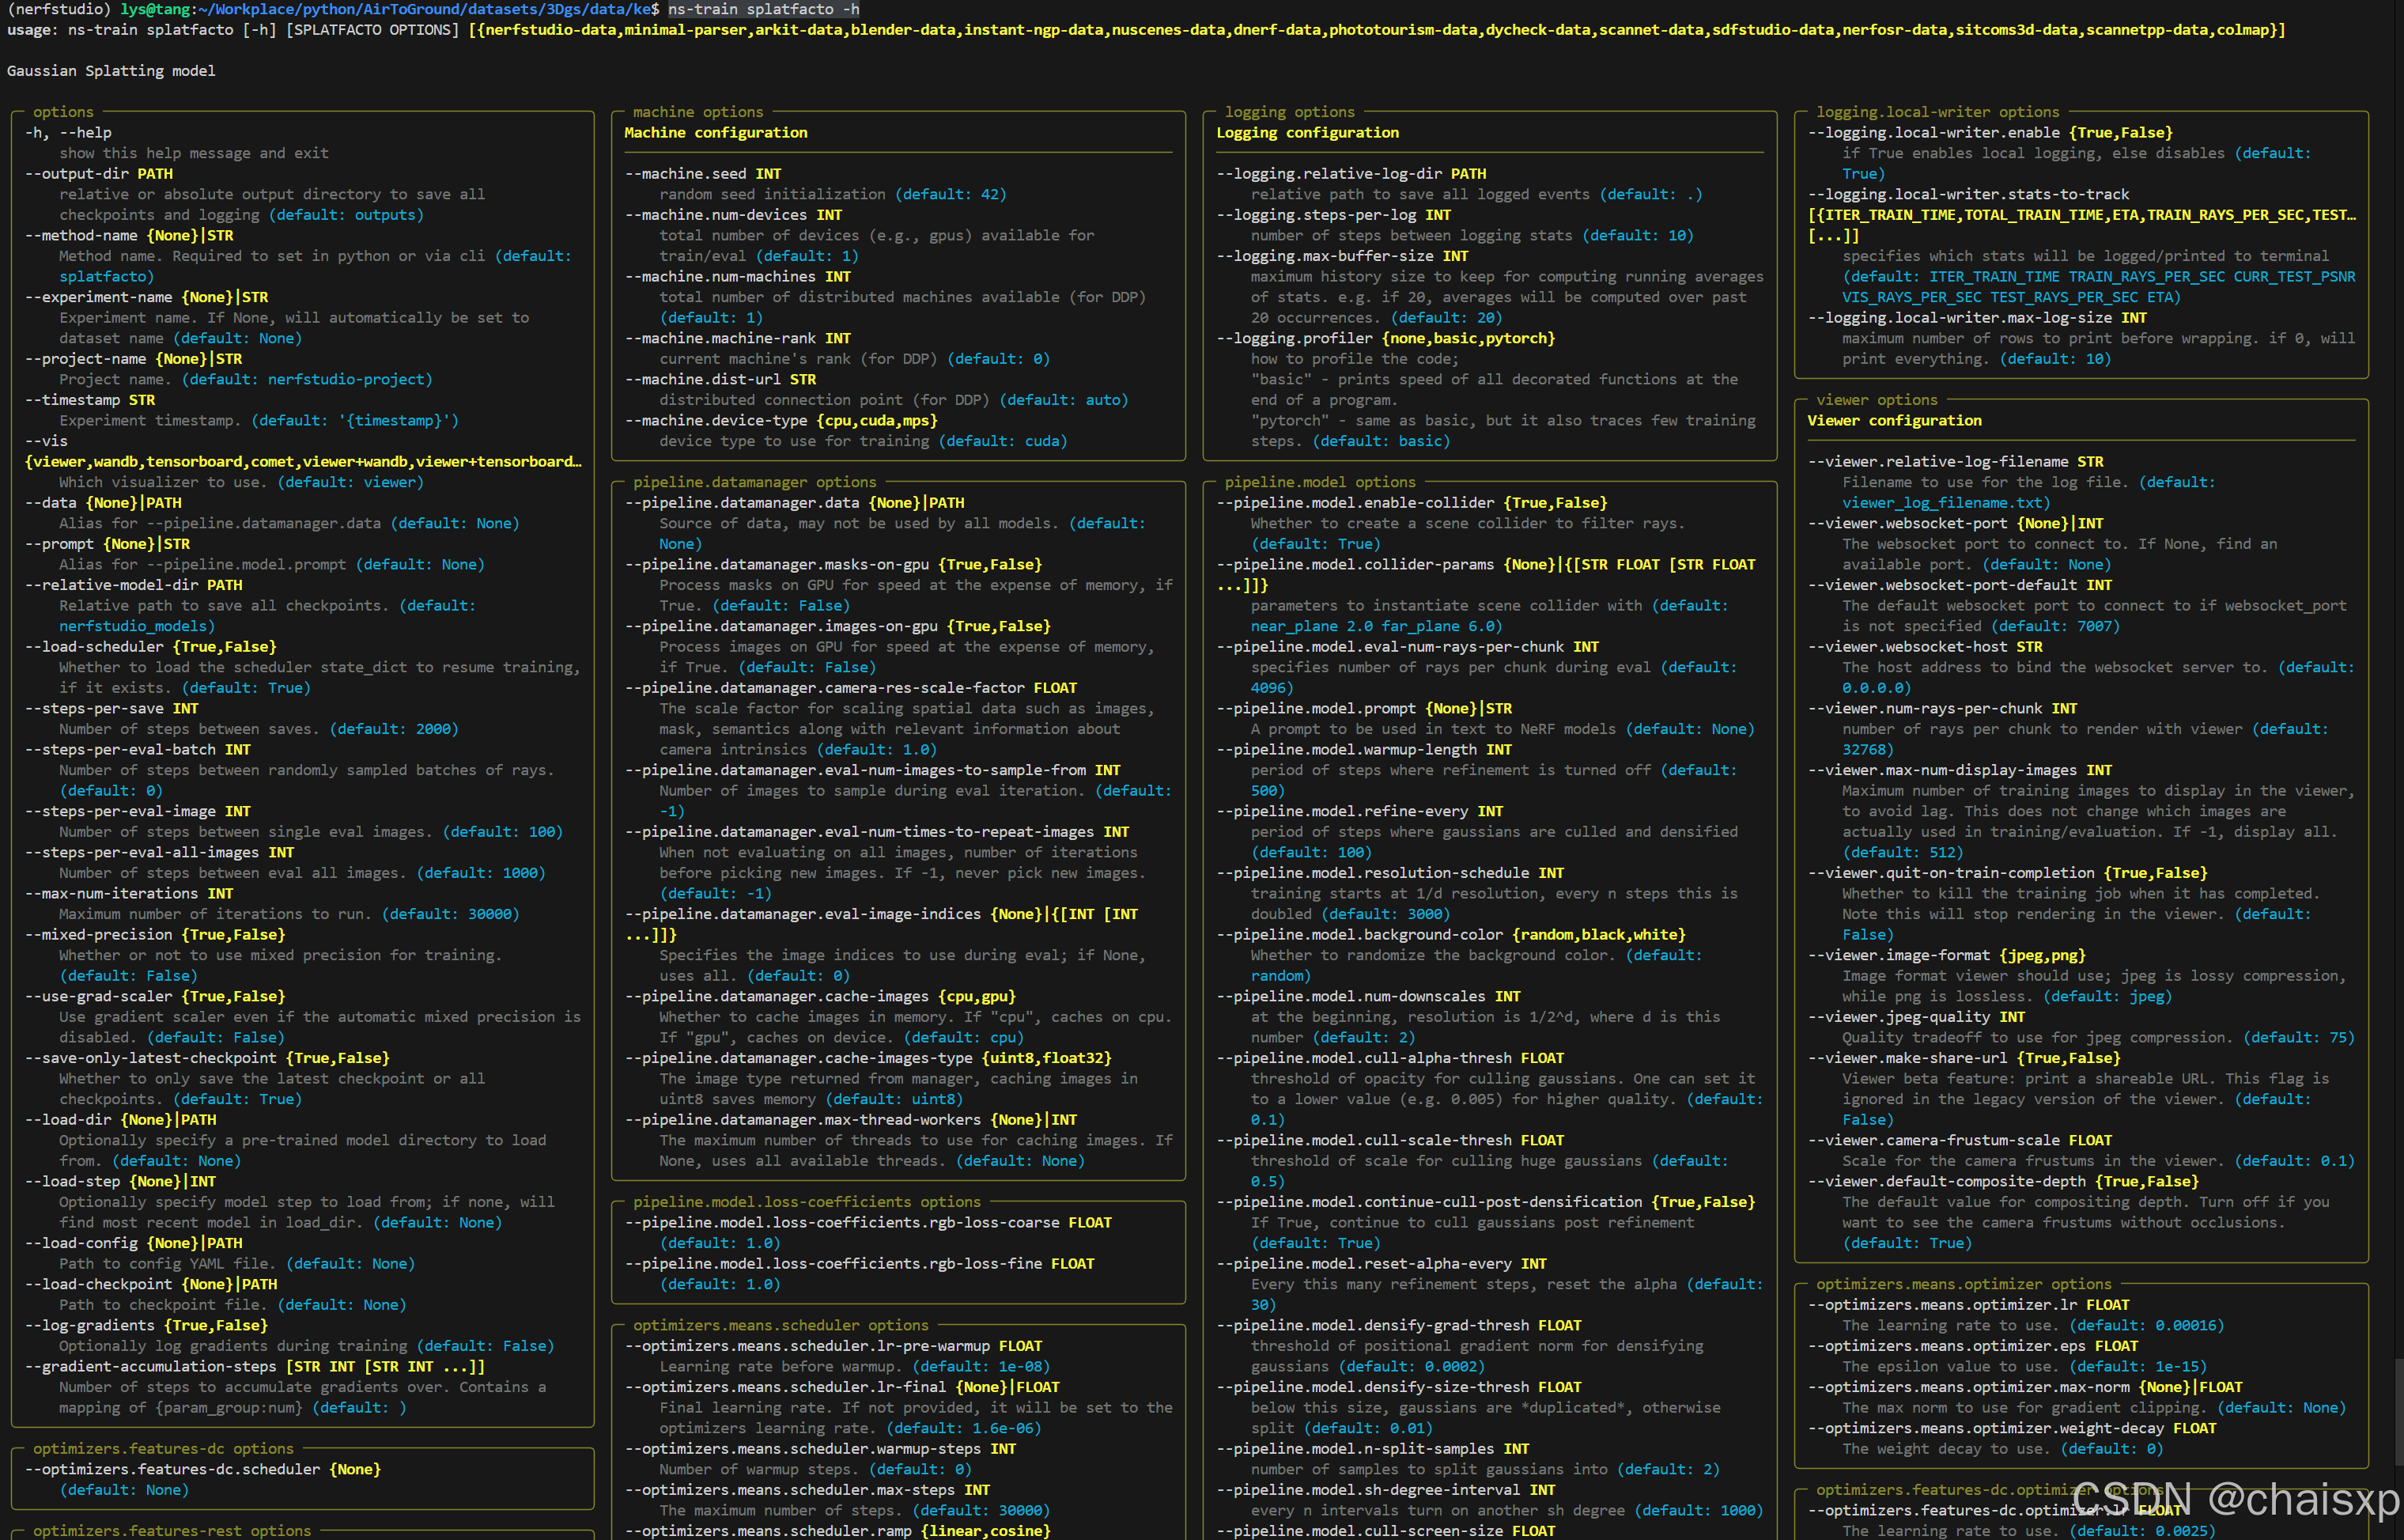Screen dimensions: 2404x1540
Task: Click '--viewer.jpeg-quality INT' option
Action: coord(1916,1017)
